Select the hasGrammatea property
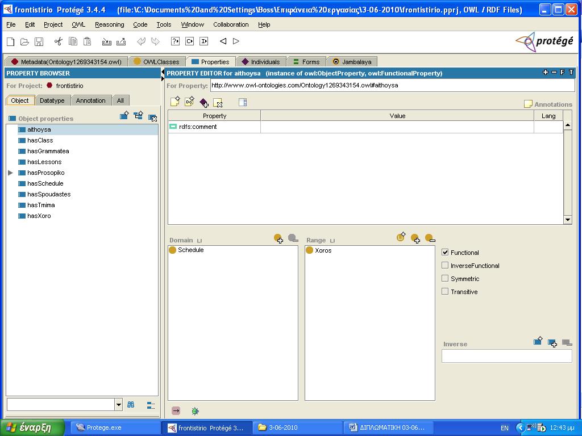 tap(48, 151)
